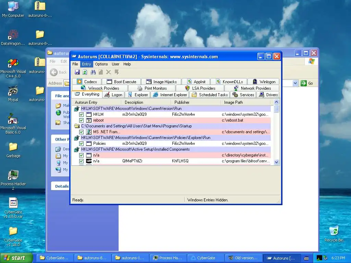Switch to Old version... taskbar button
The image size is (351, 263).
(243, 258)
